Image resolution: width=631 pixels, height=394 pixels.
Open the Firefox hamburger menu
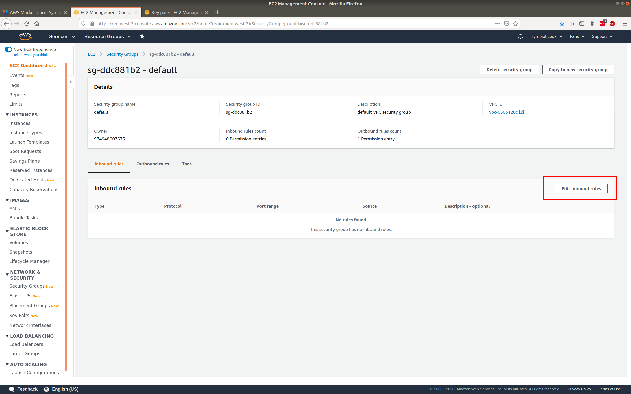click(x=625, y=24)
